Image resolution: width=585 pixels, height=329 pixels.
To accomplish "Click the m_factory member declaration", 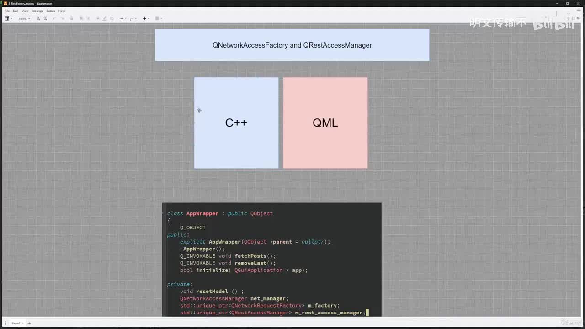I will pyautogui.click(x=260, y=306).
